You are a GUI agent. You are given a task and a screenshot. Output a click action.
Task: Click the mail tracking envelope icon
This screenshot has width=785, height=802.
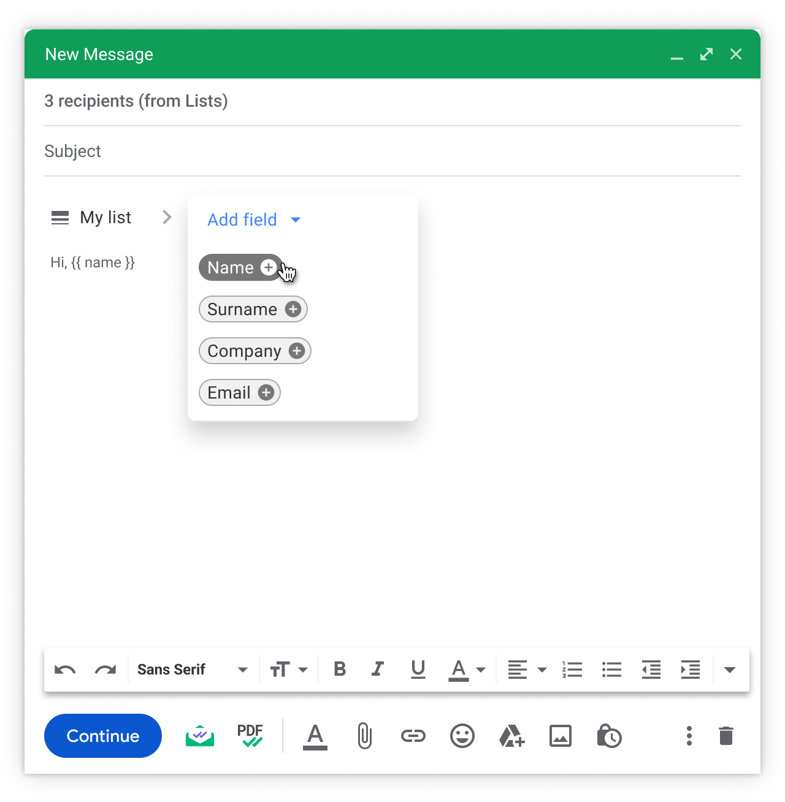[x=200, y=736]
